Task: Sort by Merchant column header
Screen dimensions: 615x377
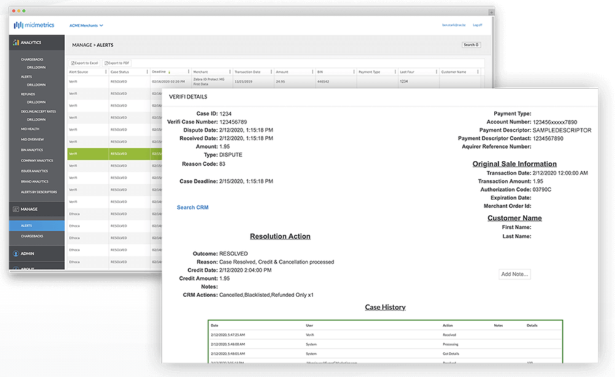Action: pyautogui.click(x=200, y=72)
